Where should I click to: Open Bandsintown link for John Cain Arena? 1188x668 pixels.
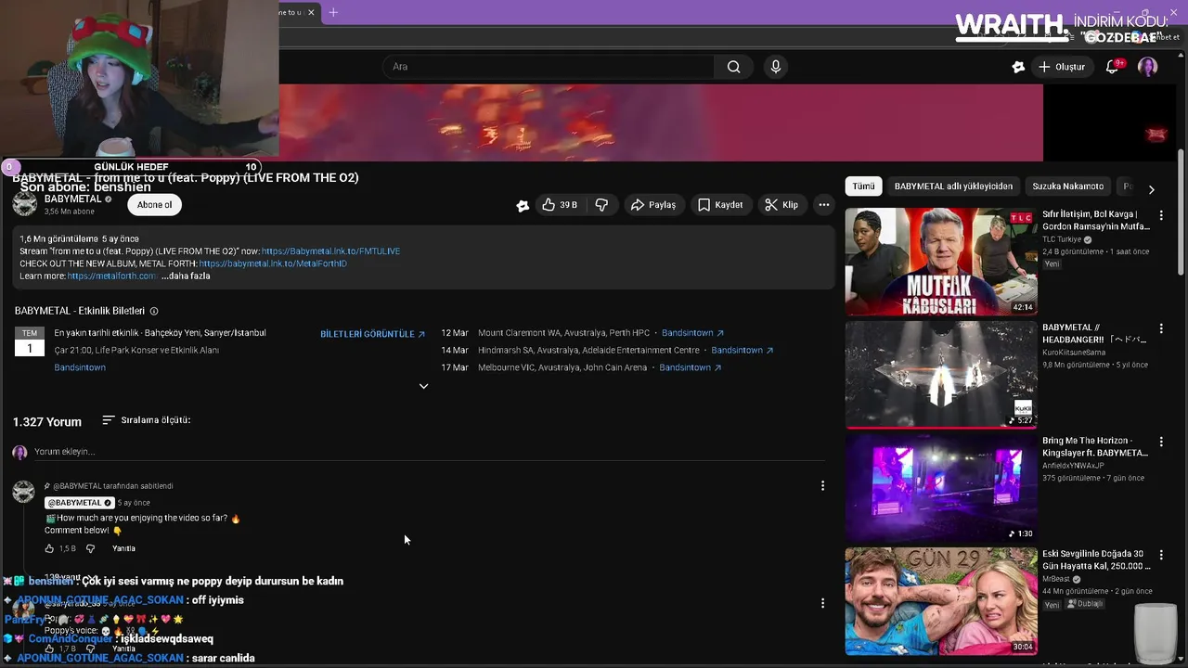coord(690,367)
